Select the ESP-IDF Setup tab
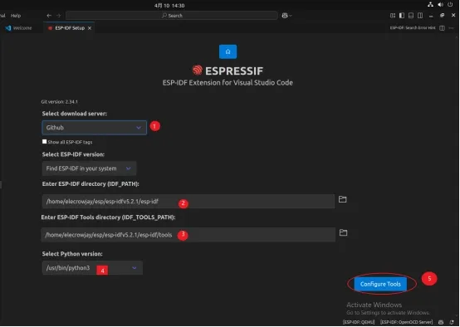 pos(70,28)
